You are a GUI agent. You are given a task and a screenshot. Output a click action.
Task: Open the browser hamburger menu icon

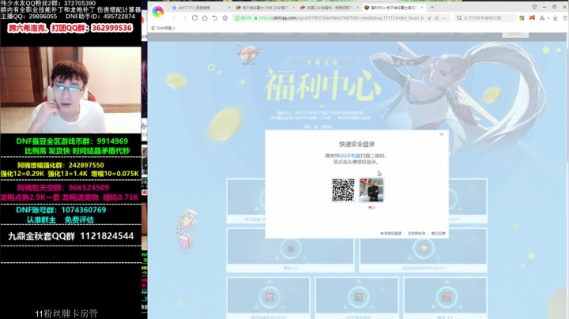pyautogui.click(x=565, y=17)
